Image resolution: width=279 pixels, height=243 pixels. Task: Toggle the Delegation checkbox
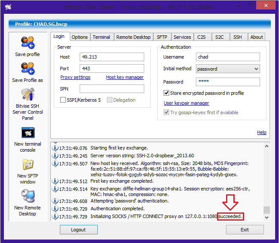point(109,100)
